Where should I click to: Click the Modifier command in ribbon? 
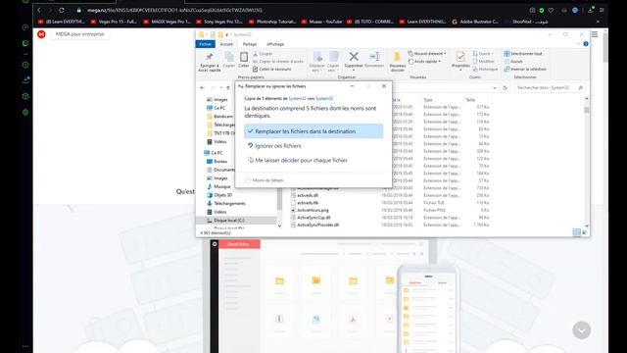pyautogui.click(x=483, y=61)
